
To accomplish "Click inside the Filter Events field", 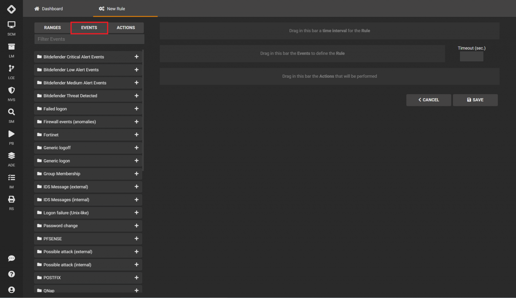I will tap(89, 39).
